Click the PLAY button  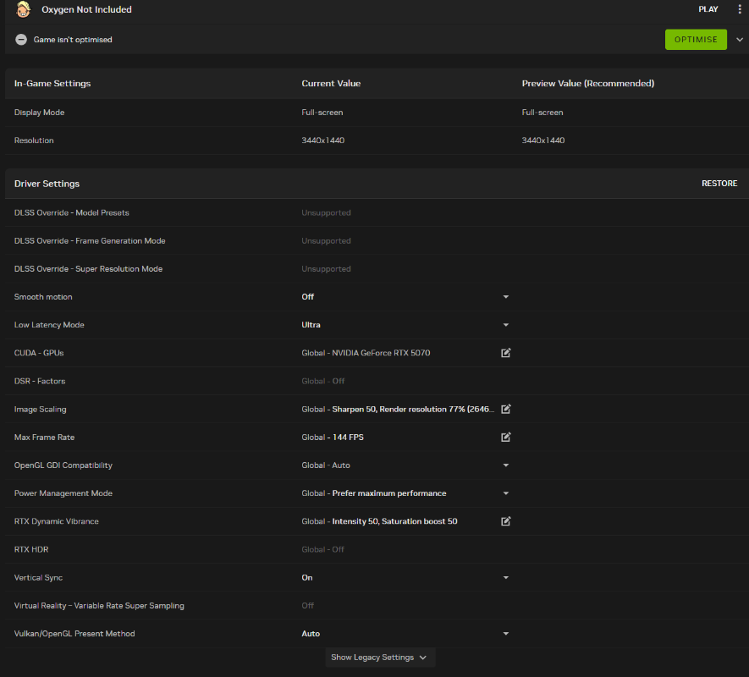[708, 9]
